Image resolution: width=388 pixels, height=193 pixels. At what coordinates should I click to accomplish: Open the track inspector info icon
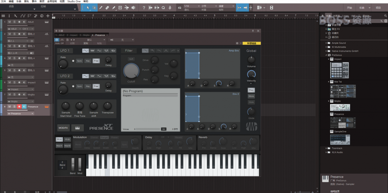tap(9, 16)
